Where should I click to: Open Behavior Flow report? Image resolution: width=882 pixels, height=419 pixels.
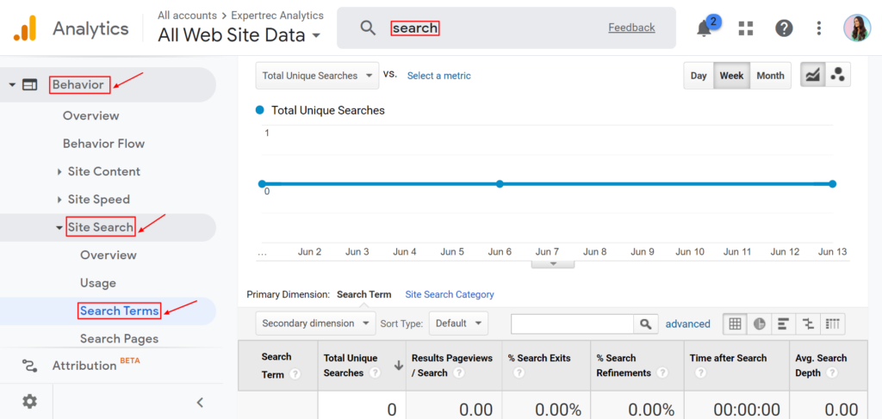pyautogui.click(x=103, y=144)
